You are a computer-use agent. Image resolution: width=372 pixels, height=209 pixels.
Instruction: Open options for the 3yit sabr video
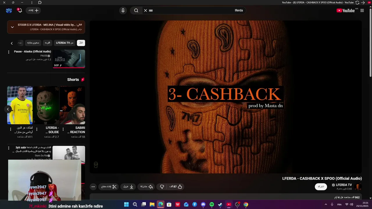coord(8,148)
